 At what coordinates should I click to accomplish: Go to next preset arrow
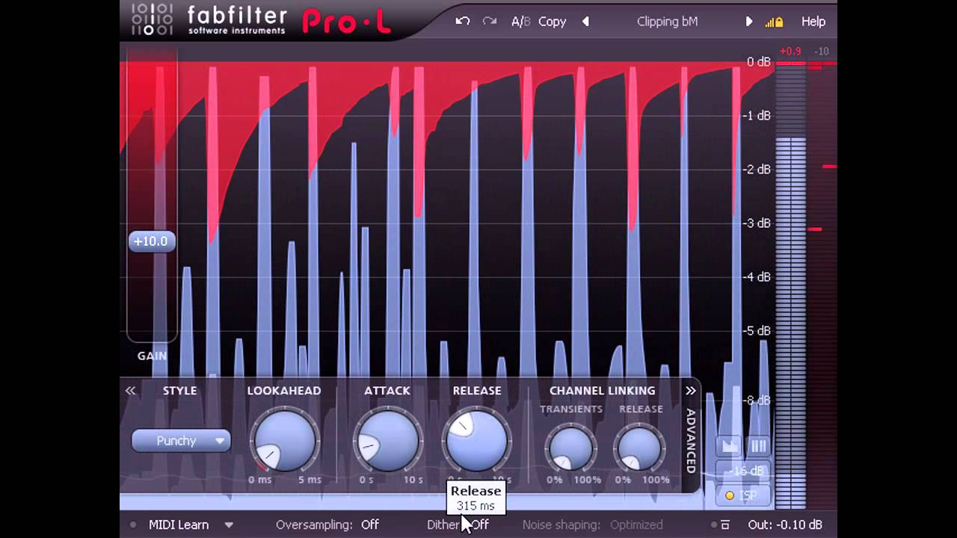click(749, 22)
